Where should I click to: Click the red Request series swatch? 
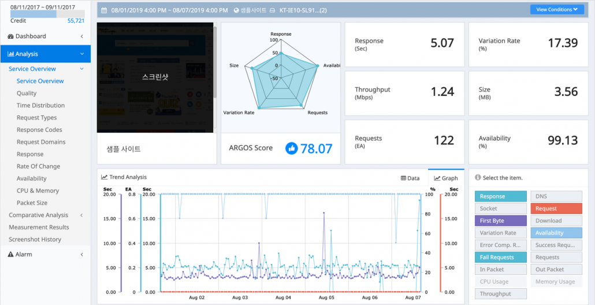click(x=556, y=209)
